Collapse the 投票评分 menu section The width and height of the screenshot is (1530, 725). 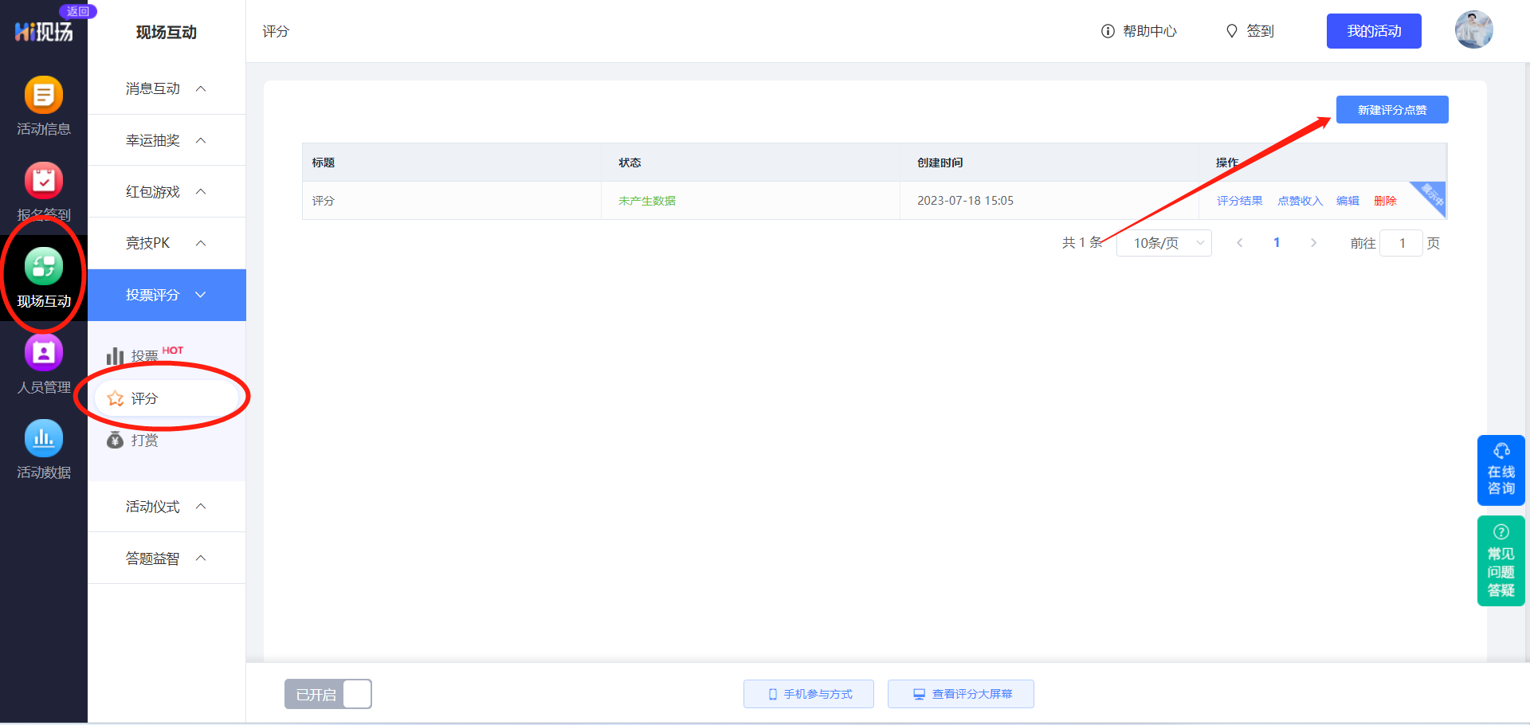tap(167, 295)
